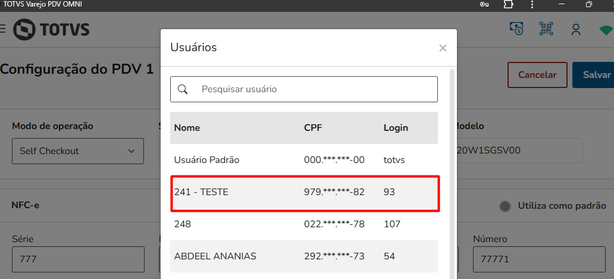614x279 pixels.
Task: Open the hamburger menu beside the TOTVS logo
Action: [x=2, y=29]
